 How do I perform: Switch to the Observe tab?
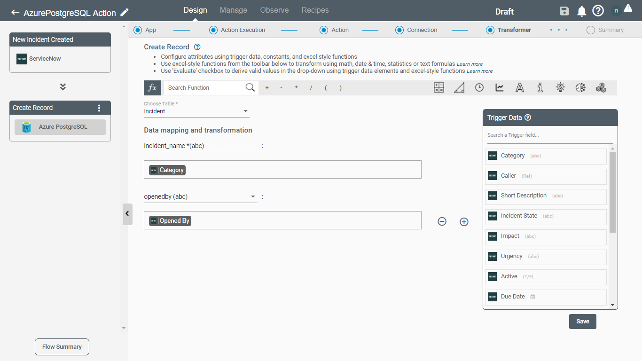(274, 10)
